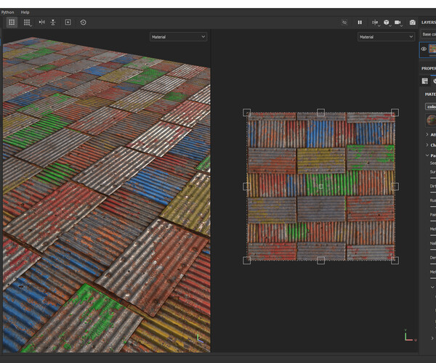436x363 pixels.
Task: Pause the engine computation
Action: tap(360, 23)
